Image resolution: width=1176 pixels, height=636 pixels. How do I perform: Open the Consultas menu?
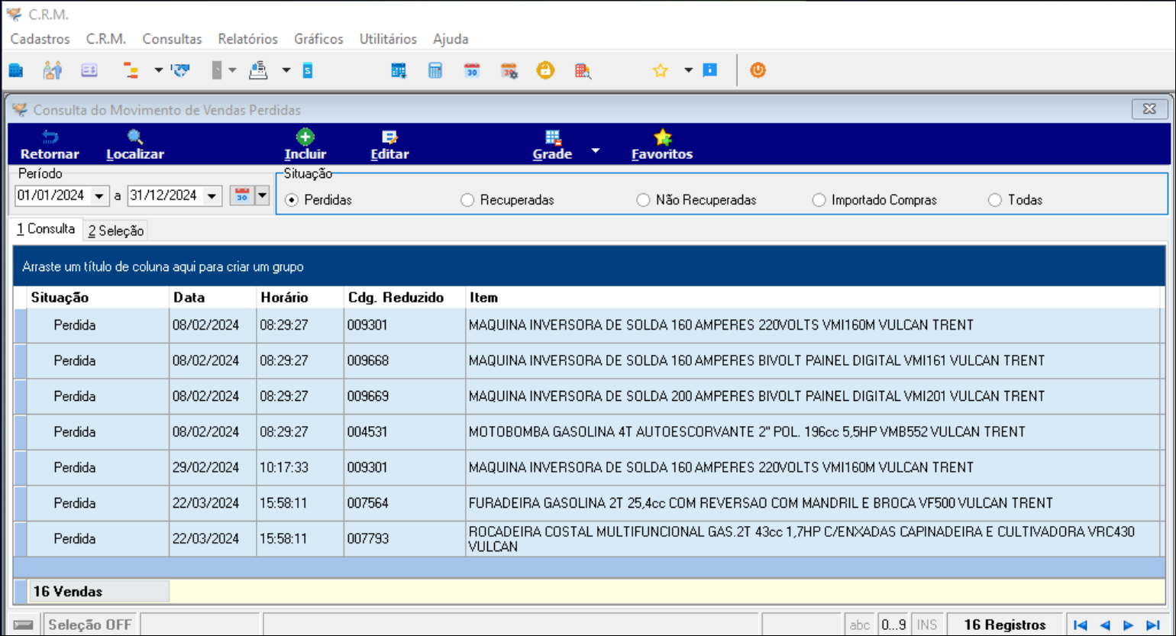coord(172,39)
